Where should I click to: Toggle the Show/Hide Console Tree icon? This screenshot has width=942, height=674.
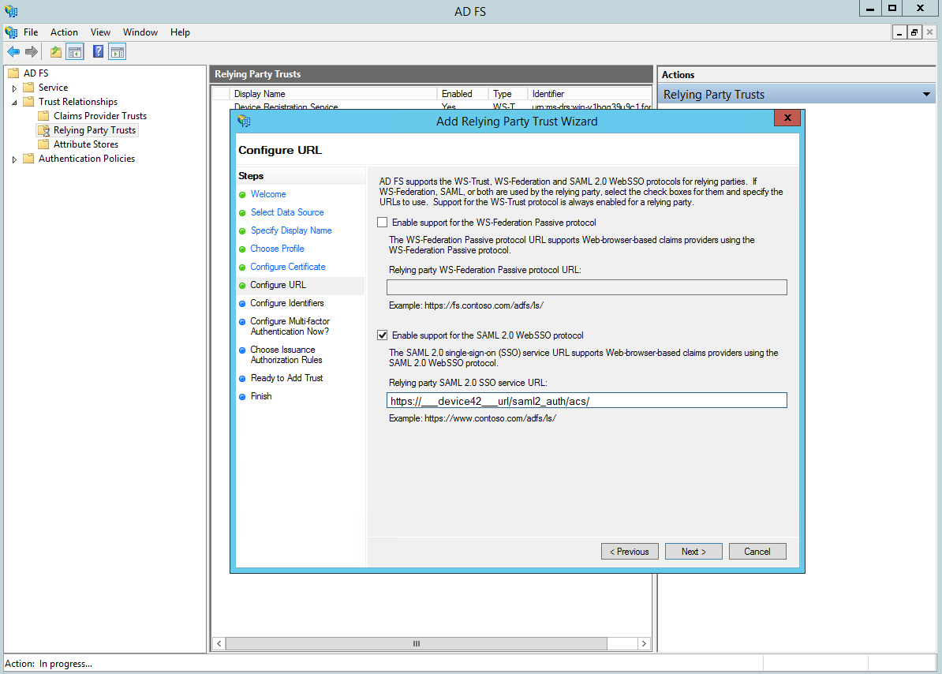[75, 52]
